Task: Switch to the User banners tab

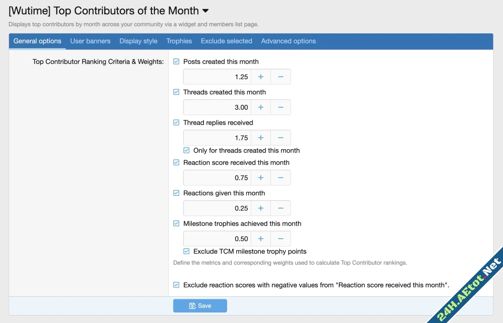Action: (x=90, y=41)
